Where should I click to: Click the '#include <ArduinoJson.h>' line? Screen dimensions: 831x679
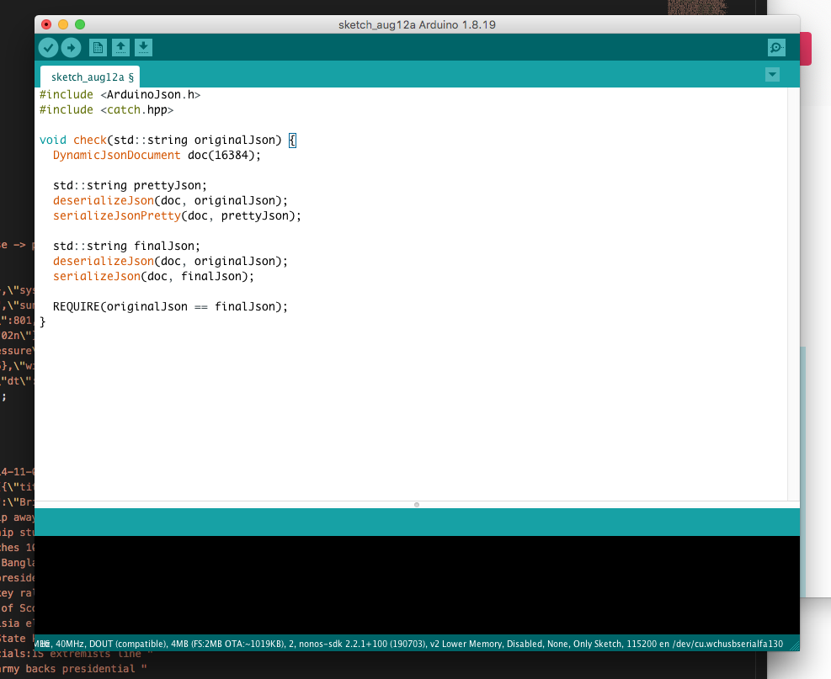120,94
